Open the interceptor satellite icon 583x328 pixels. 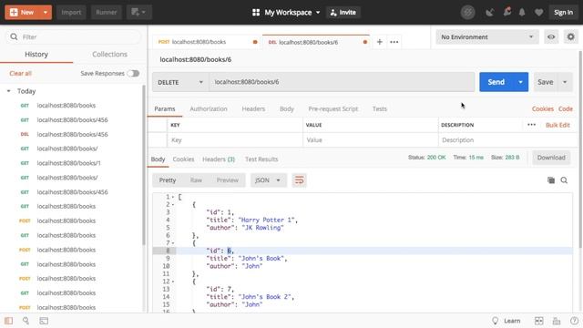(490, 12)
